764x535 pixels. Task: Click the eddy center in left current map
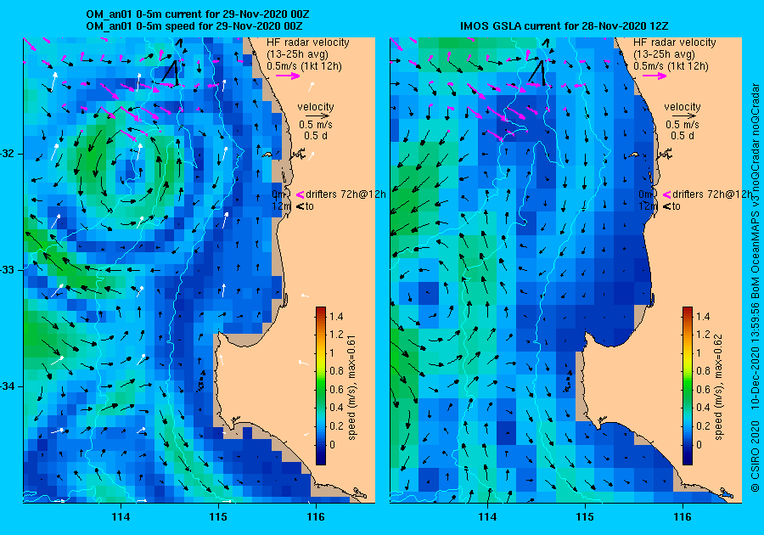tap(131, 172)
